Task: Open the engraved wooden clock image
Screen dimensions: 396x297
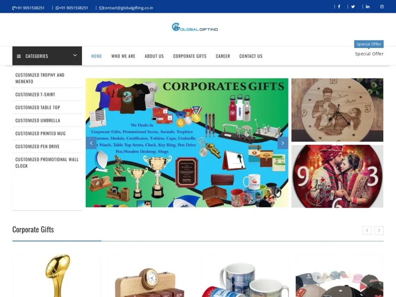Action: [x=337, y=110]
